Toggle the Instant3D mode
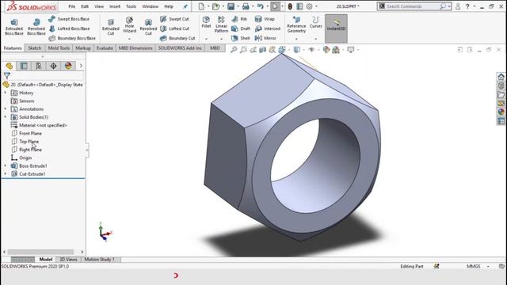 click(x=336, y=28)
